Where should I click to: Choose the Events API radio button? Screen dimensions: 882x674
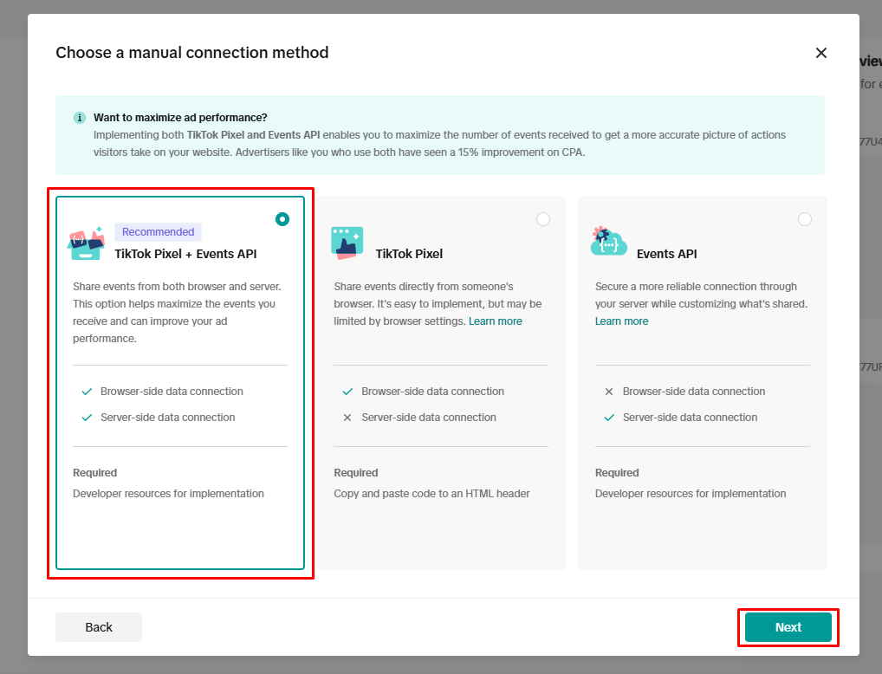pos(805,219)
